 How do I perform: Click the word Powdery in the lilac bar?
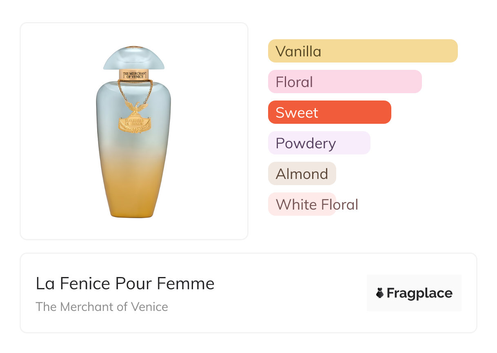click(306, 143)
